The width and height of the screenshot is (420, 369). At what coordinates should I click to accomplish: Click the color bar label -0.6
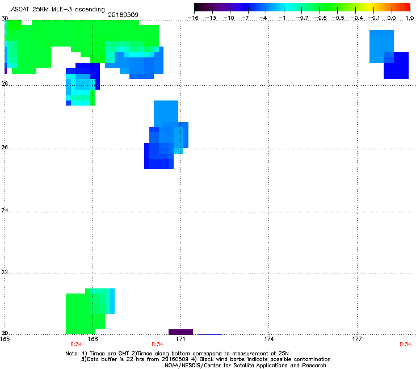pyautogui.click(x=320, y=18)
